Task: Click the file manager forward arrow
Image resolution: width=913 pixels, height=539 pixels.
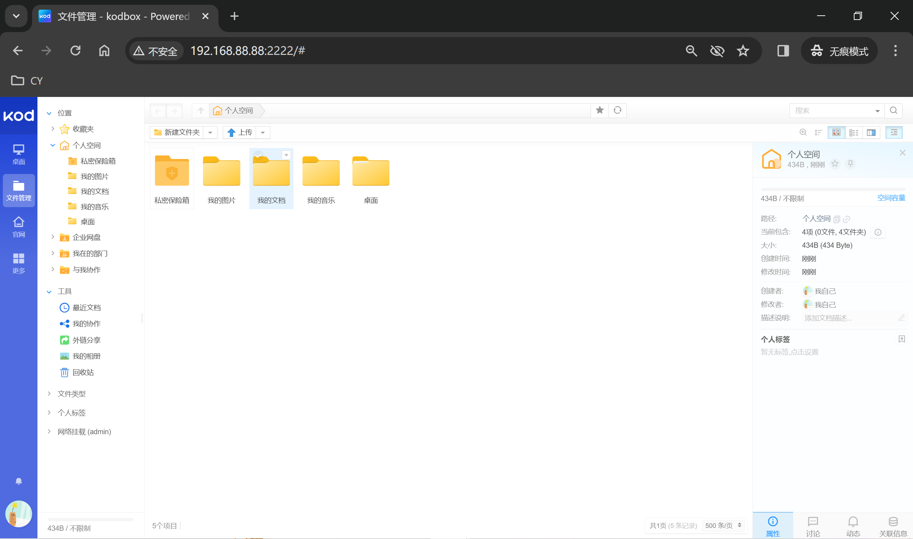Action: tap(174, 111)
